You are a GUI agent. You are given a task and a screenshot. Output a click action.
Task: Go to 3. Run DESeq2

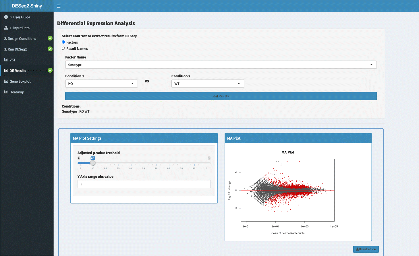pyautogui.click(x=27, y=49)
